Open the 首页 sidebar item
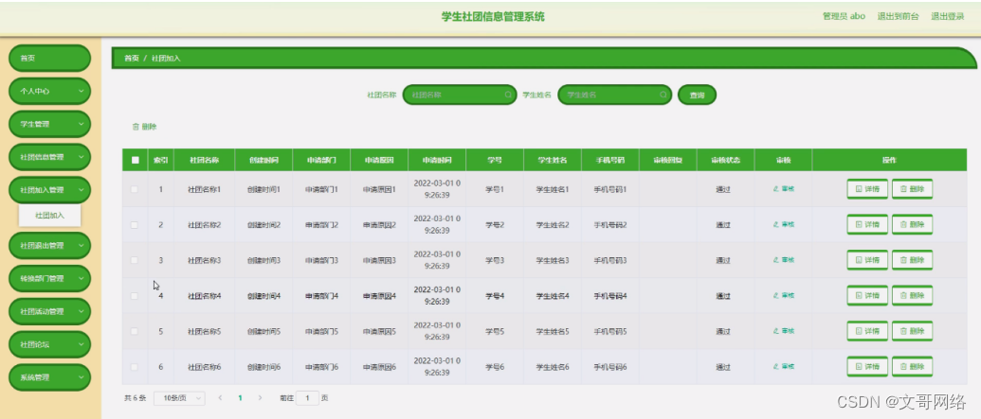The image size is (981, 419). pyautogui.click(x=49, y=58)
